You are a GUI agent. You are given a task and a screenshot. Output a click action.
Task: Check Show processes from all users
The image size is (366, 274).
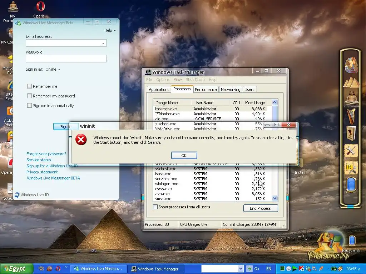click(x=155, y=207)
